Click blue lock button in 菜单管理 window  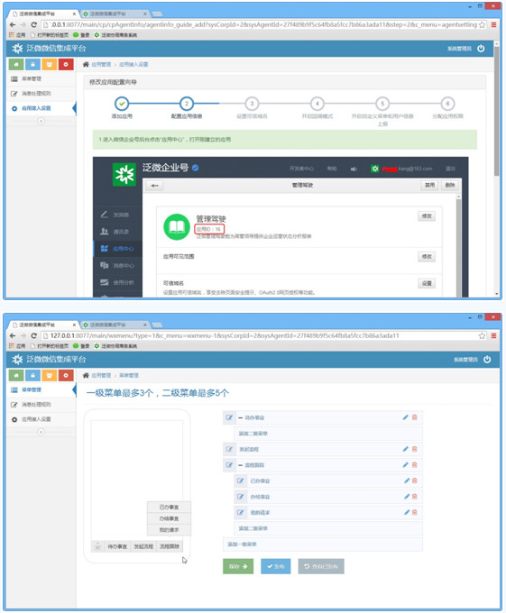pos(32,375)
